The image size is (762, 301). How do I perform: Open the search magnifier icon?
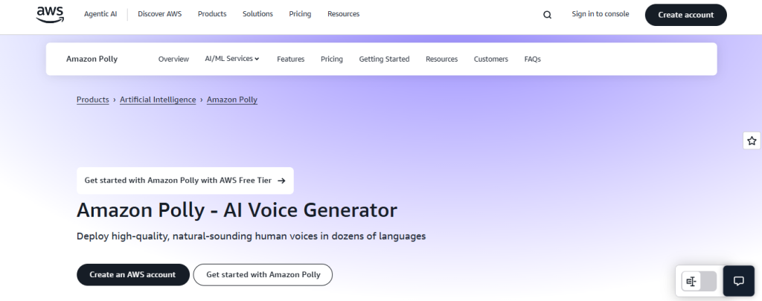click(x=547, y=15)
